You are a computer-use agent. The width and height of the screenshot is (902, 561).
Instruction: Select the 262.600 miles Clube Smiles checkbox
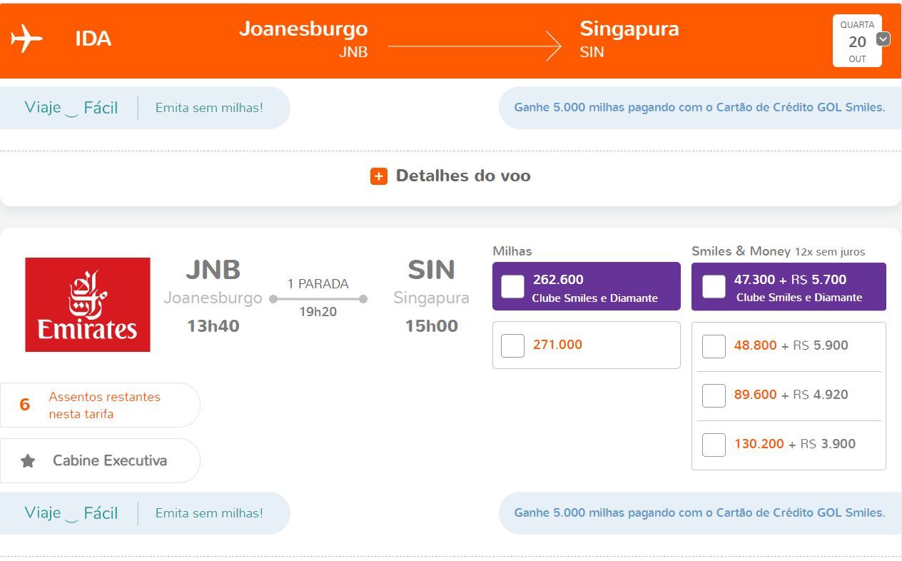coord(512,286)
